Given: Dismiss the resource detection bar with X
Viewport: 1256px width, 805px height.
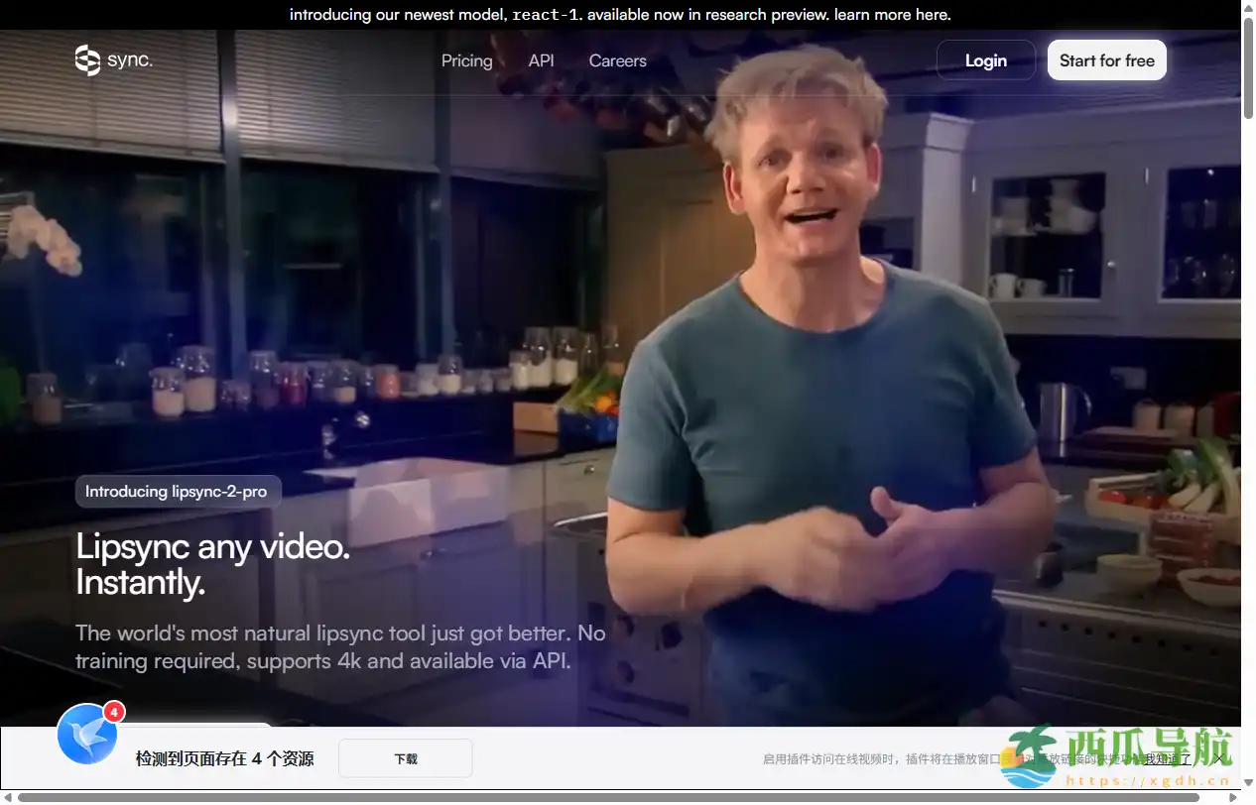Looking at the screenshot, I should click(x=1218, y=759).
